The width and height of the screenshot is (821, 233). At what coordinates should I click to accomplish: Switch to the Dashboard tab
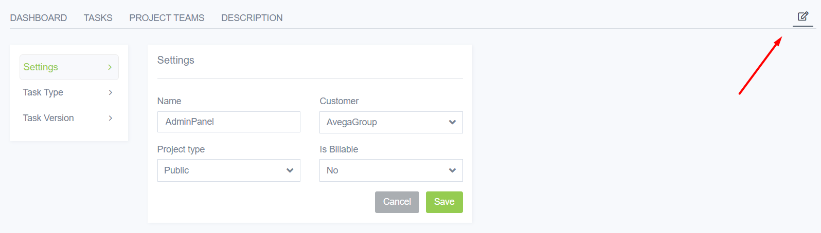pos(39,18)
